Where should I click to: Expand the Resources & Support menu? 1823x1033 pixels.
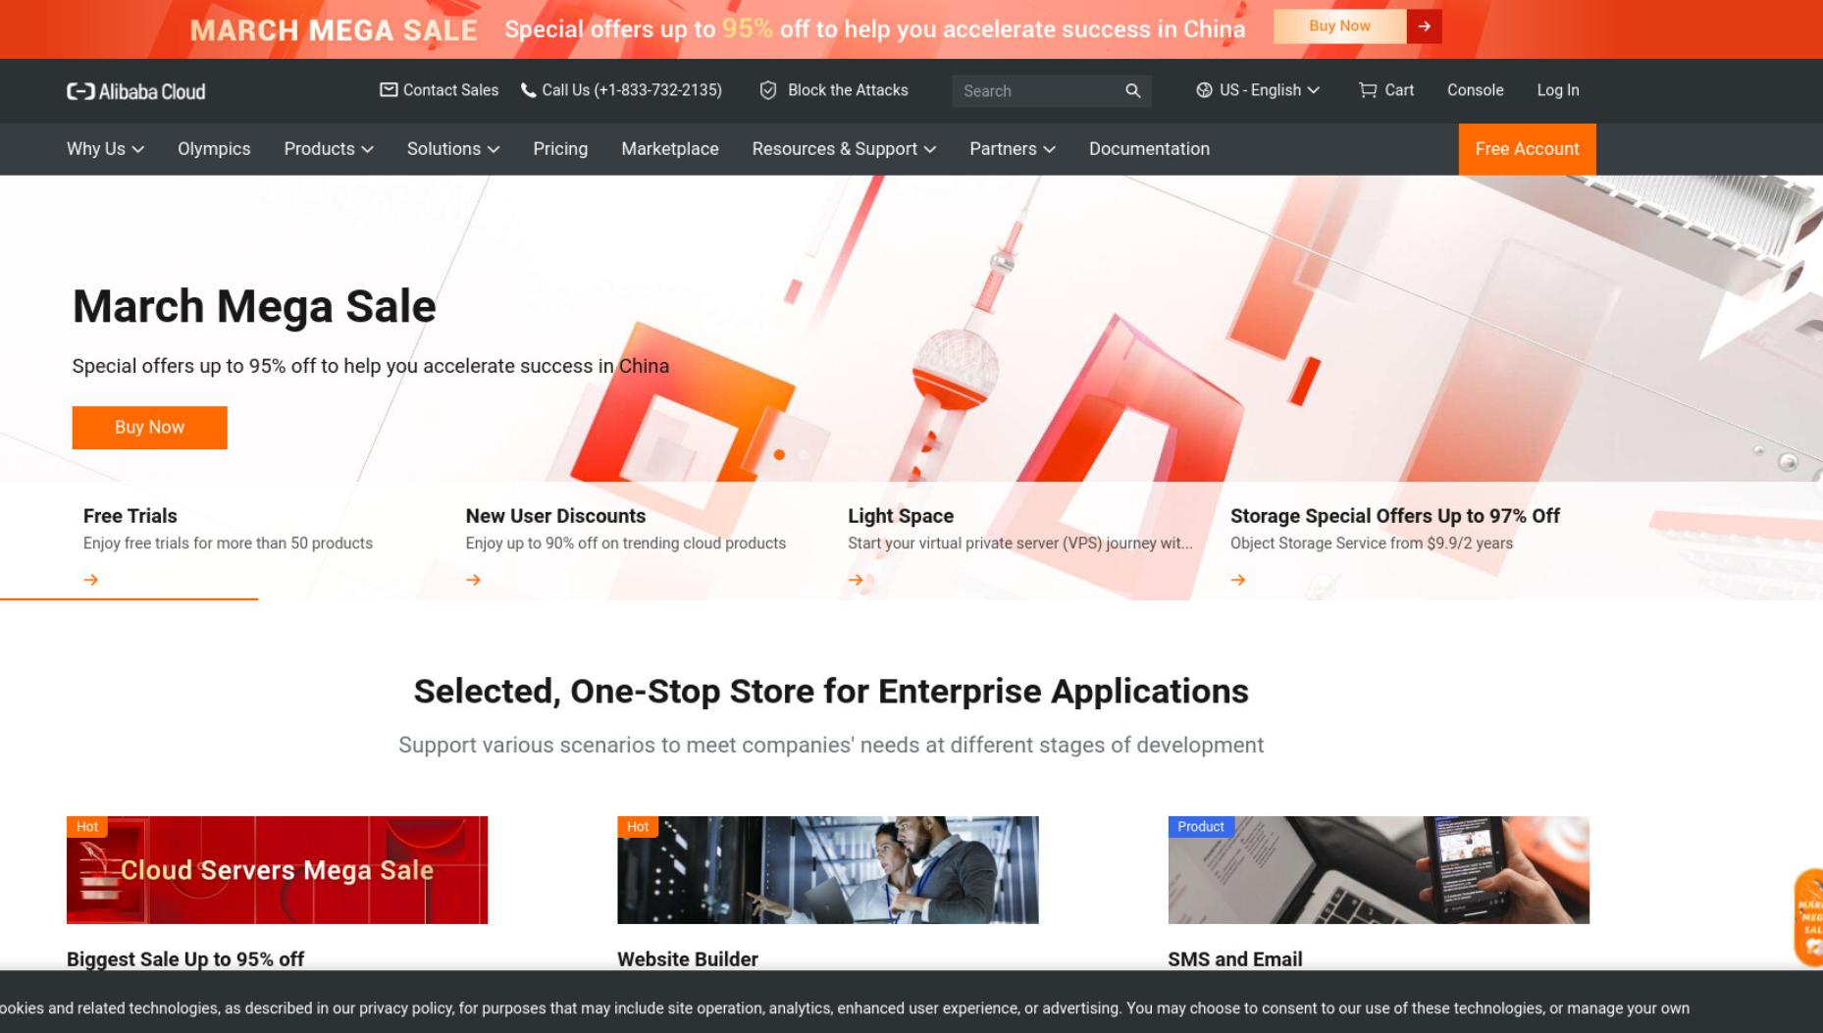click(x=844, y=149)
